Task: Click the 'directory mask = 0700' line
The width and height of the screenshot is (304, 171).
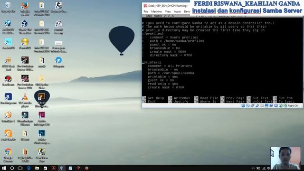Action: [x=171, y=55]
